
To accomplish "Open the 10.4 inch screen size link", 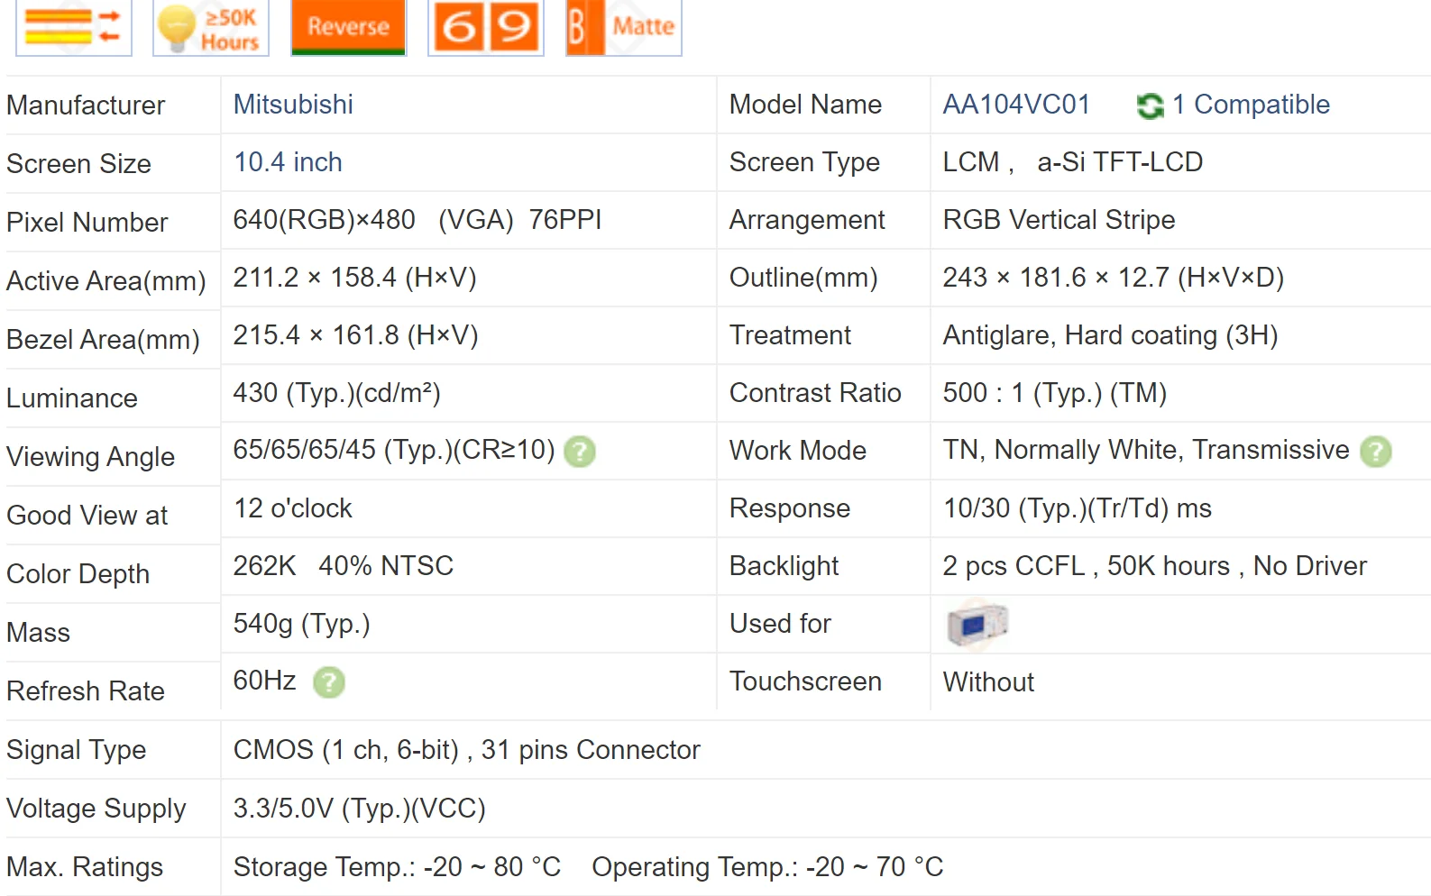I will point(288,162).
